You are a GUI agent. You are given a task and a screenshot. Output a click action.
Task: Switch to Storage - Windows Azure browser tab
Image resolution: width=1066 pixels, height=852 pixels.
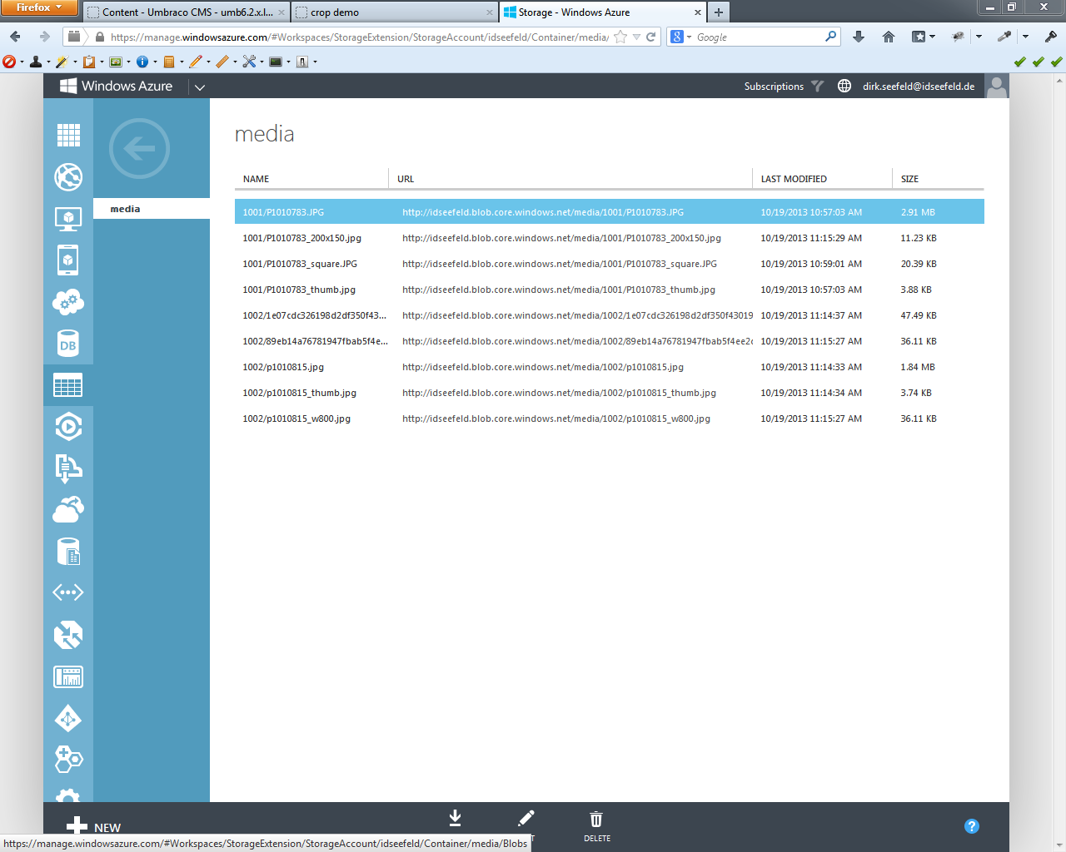point(602,12)
